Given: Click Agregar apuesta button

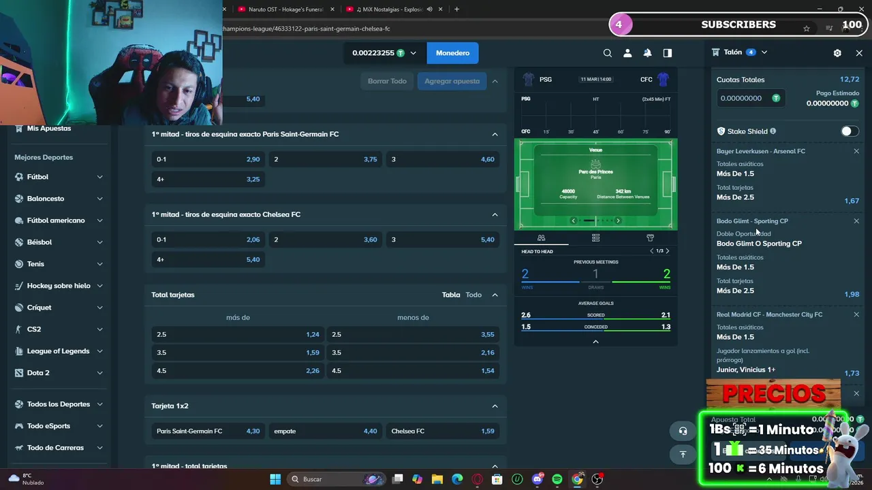Looking at the screenshot, I should coord(452,81).
